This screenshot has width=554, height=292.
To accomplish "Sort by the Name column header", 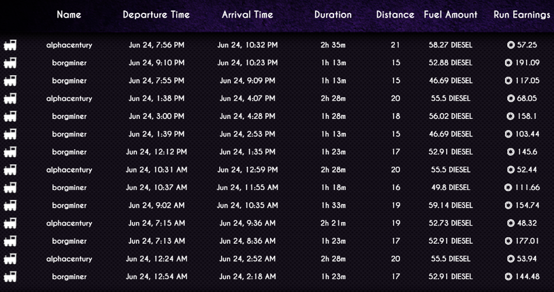I will 69,15.
